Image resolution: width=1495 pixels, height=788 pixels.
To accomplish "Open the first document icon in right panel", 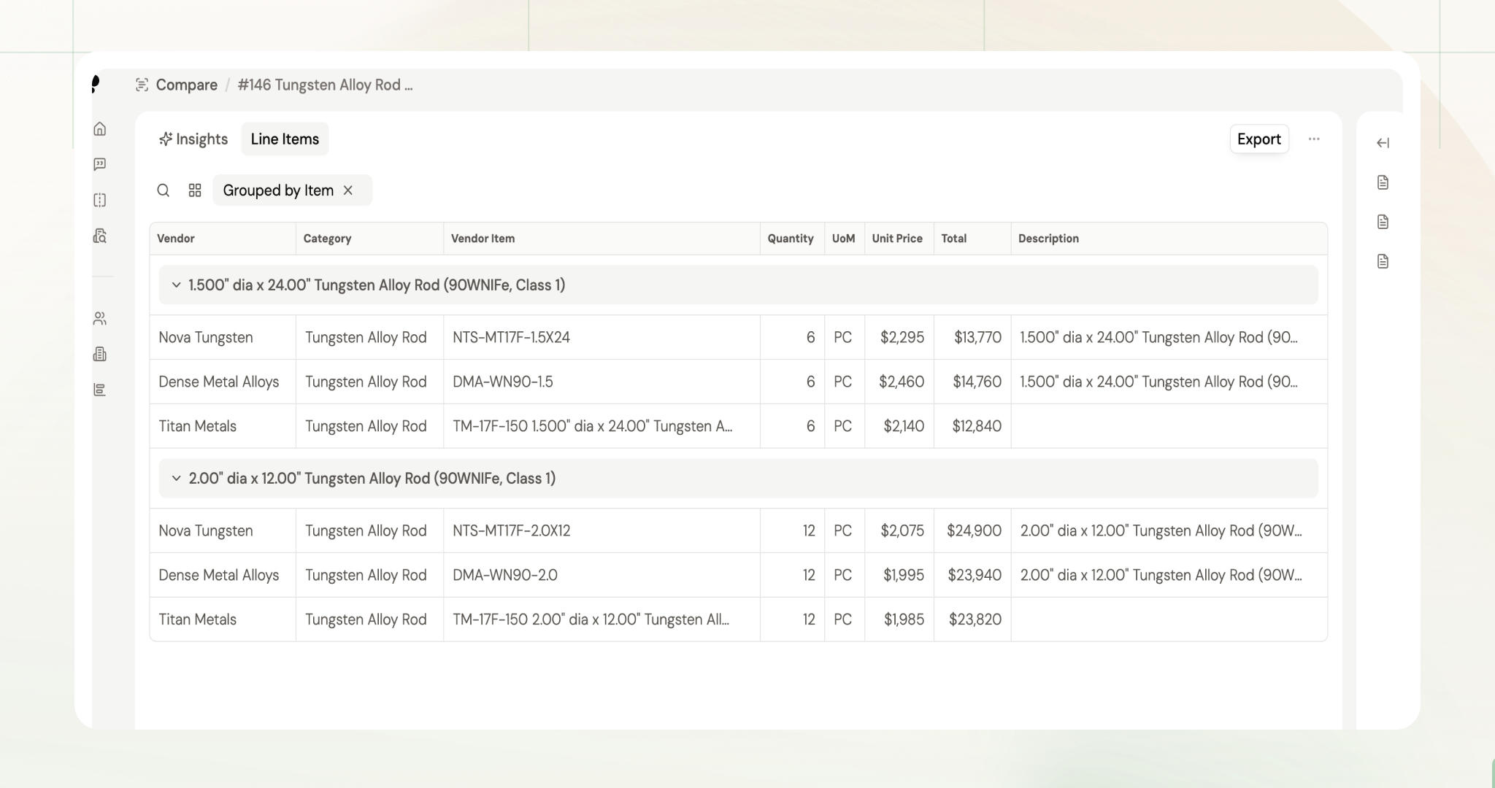I will tap(1383, 182).
